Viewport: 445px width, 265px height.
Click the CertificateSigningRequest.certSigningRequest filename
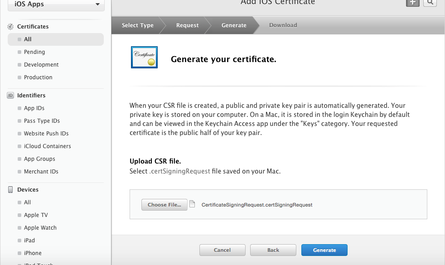[x=257, y=205]
